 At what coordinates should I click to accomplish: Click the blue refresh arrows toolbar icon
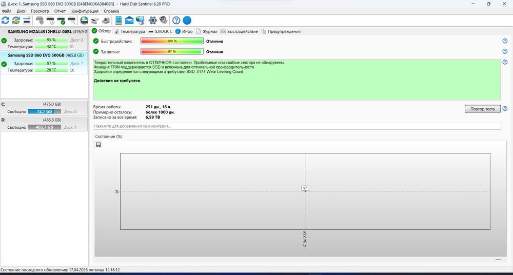(x=5, y=21)
